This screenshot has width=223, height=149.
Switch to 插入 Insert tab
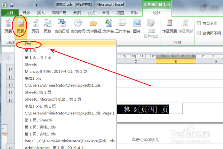click(x=41, y=13)
